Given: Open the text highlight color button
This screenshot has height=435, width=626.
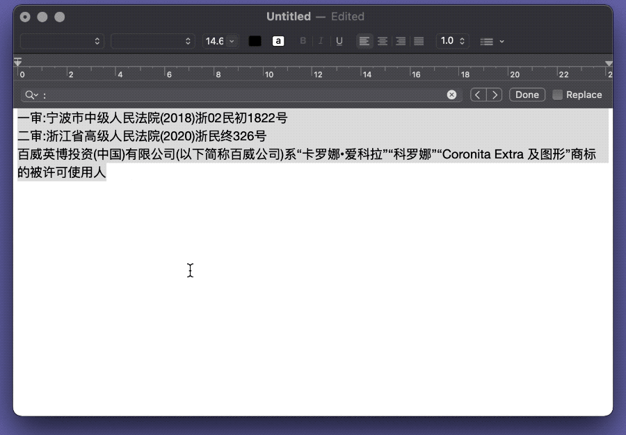Looking at the screenshot, I should point(278,41).
